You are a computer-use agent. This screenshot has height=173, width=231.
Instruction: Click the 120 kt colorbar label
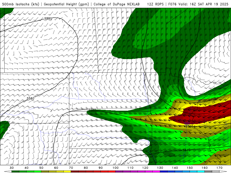coord(145,168)
